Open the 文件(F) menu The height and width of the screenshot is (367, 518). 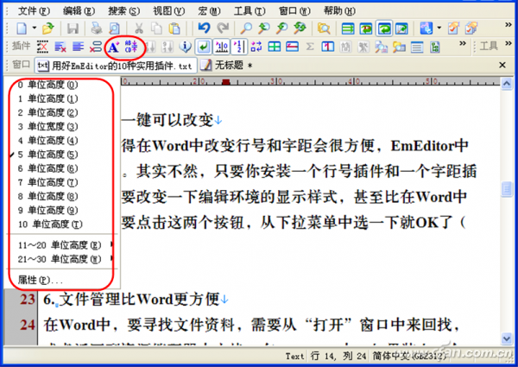34,11
